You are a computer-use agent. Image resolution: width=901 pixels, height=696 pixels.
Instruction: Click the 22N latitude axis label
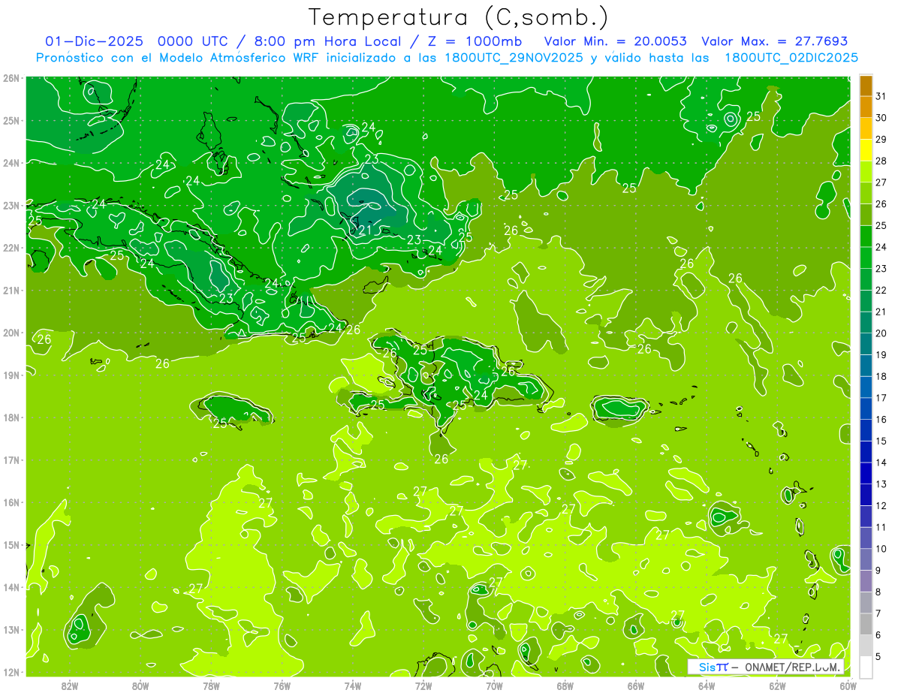tap(11, 248)
